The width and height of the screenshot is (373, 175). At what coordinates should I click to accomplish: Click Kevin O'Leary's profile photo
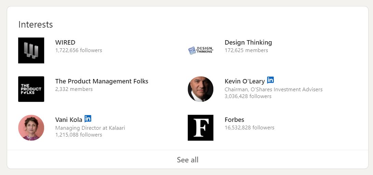[x=201, y=89]
